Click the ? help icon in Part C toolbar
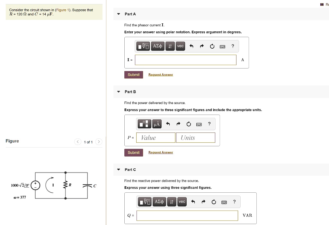Viewport: 329px width, 225px height. (235, 202)
